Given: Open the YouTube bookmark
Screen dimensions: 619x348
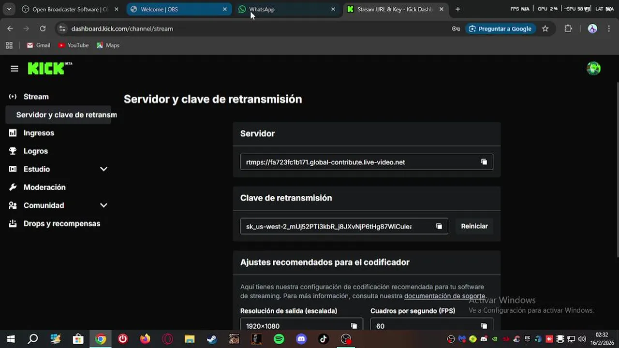Looking at the screenshot, I should pyautogui.click(x=74, y=45).
